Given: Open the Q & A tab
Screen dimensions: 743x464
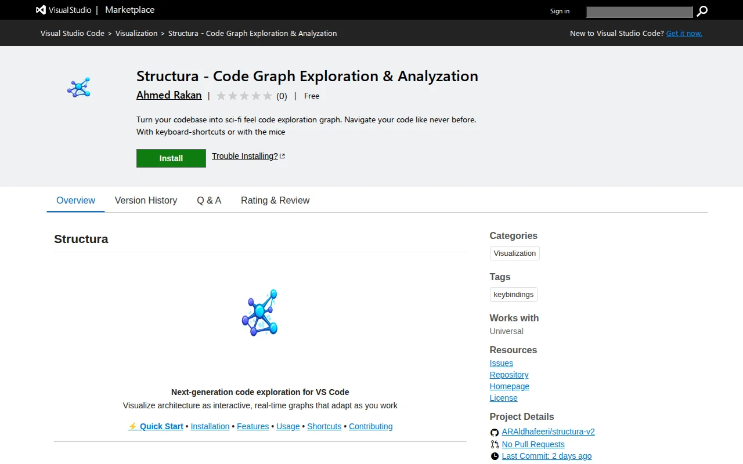Looking at the screenshot, I should coord(209,200).
